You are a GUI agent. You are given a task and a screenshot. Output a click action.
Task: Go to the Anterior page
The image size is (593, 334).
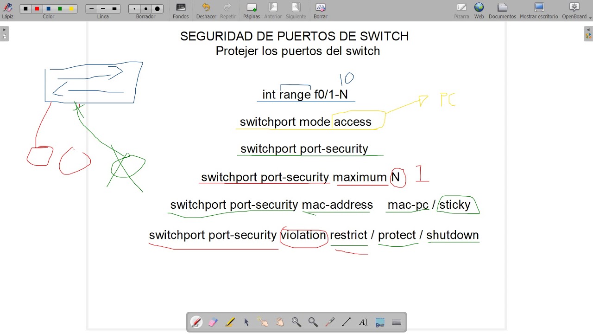(273, 10)
